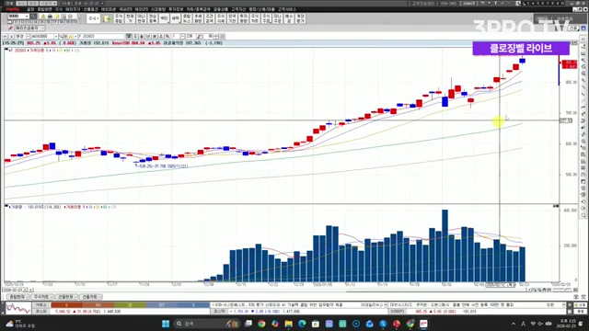589x331 pixels.
Task: Expand the screen number 3000 dropdown
Action: coord(27,17)
